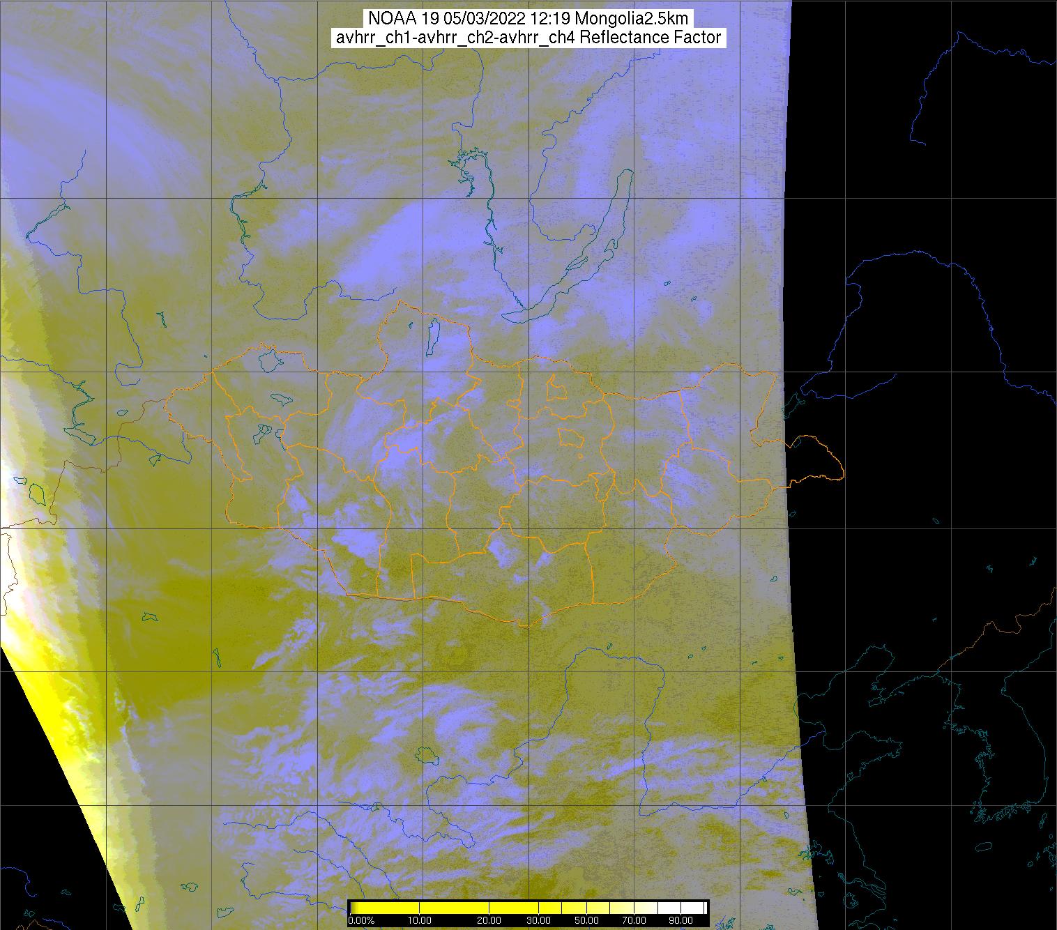Click the "10.00" colorbar label

pyautogui.click(x=419, y=920)
